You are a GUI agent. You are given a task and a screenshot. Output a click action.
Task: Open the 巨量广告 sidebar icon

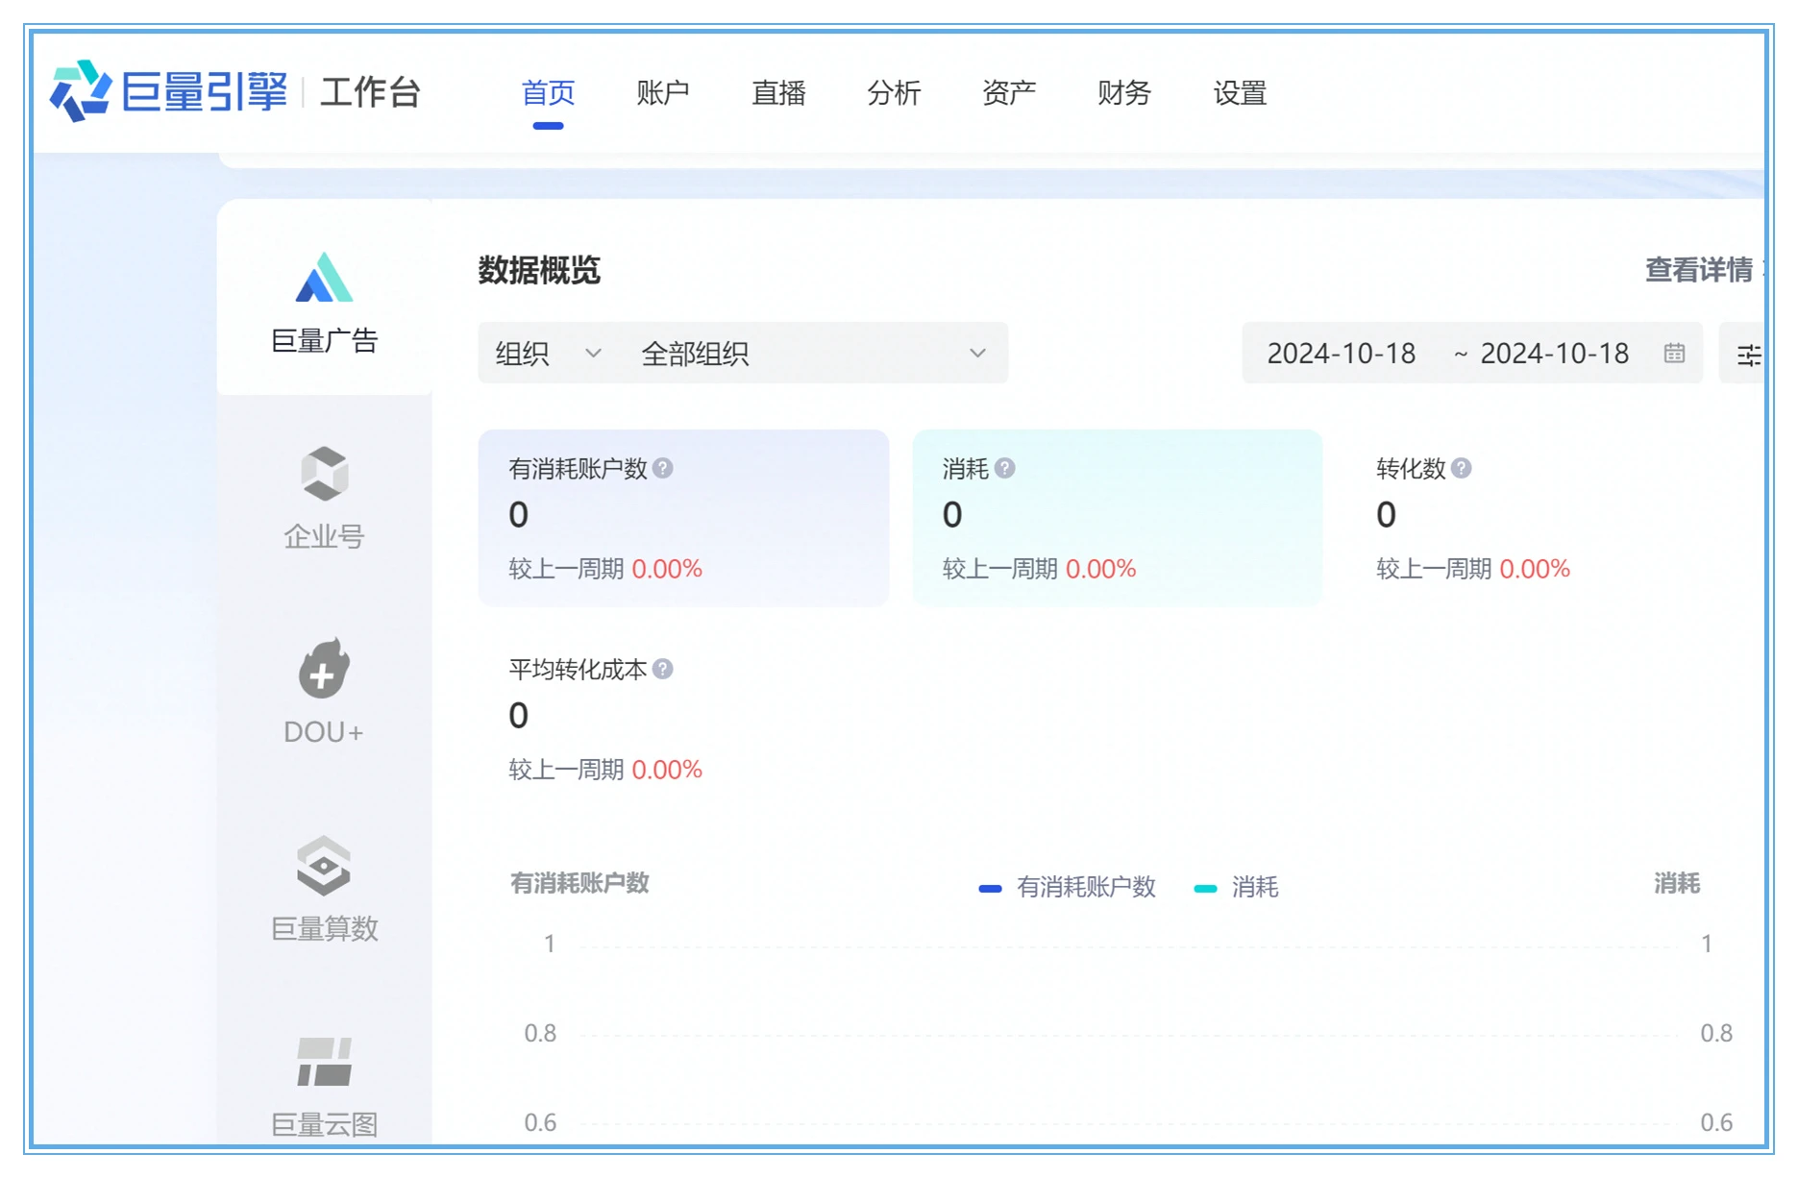click(x=324, y=278)
